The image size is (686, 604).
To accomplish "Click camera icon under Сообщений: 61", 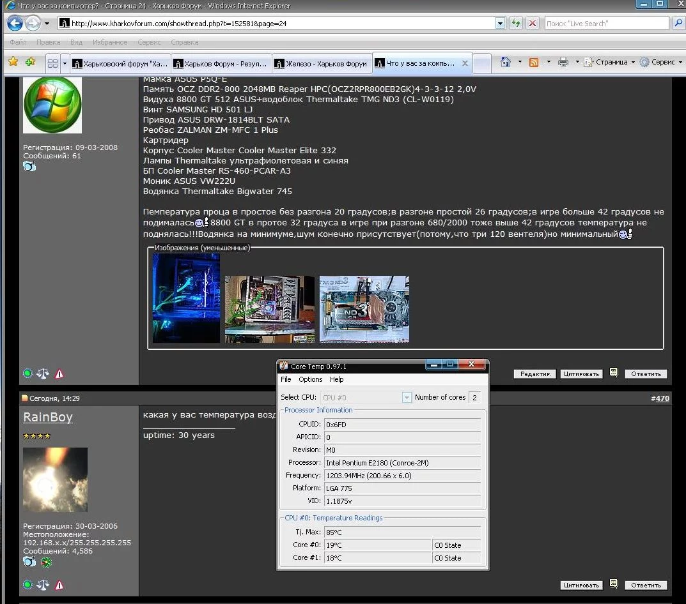I will 29,166.
